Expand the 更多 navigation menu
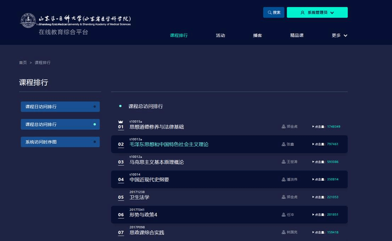This screenshot has height=241, width=392. coord(336,35)
